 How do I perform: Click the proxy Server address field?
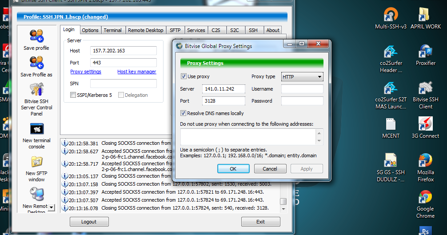[223, 89]
